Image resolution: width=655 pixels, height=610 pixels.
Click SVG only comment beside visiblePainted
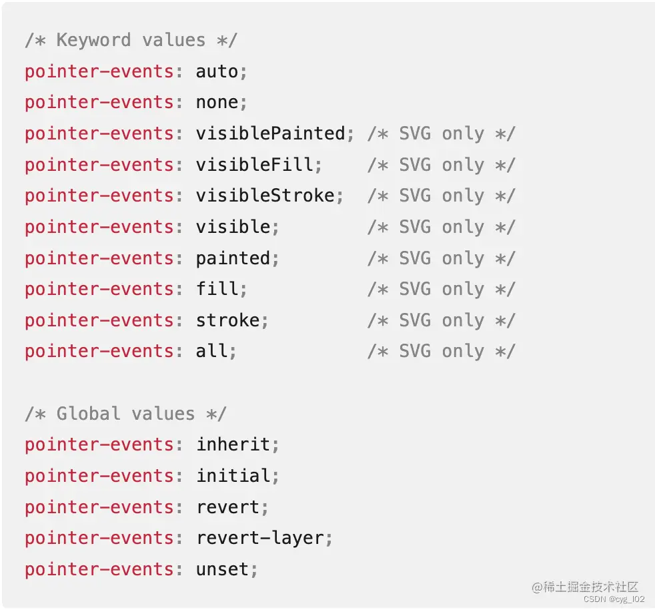click(x=442, y=133)
